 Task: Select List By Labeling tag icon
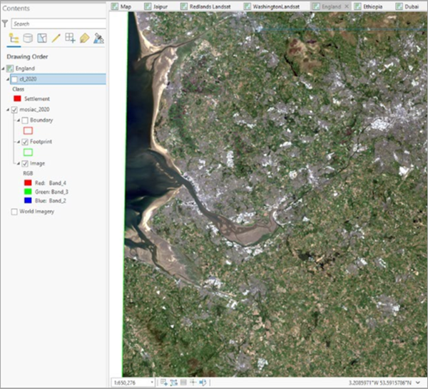pos(84,38)
